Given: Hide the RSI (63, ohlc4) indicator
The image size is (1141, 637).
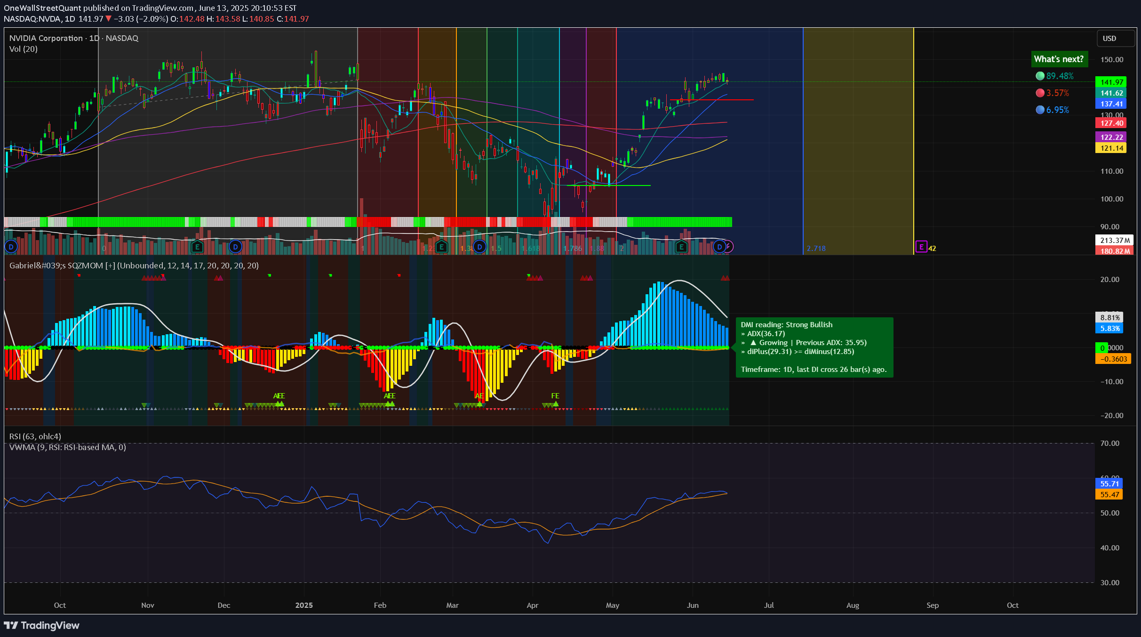Looking at the screenshot, I should coord(34,436).
